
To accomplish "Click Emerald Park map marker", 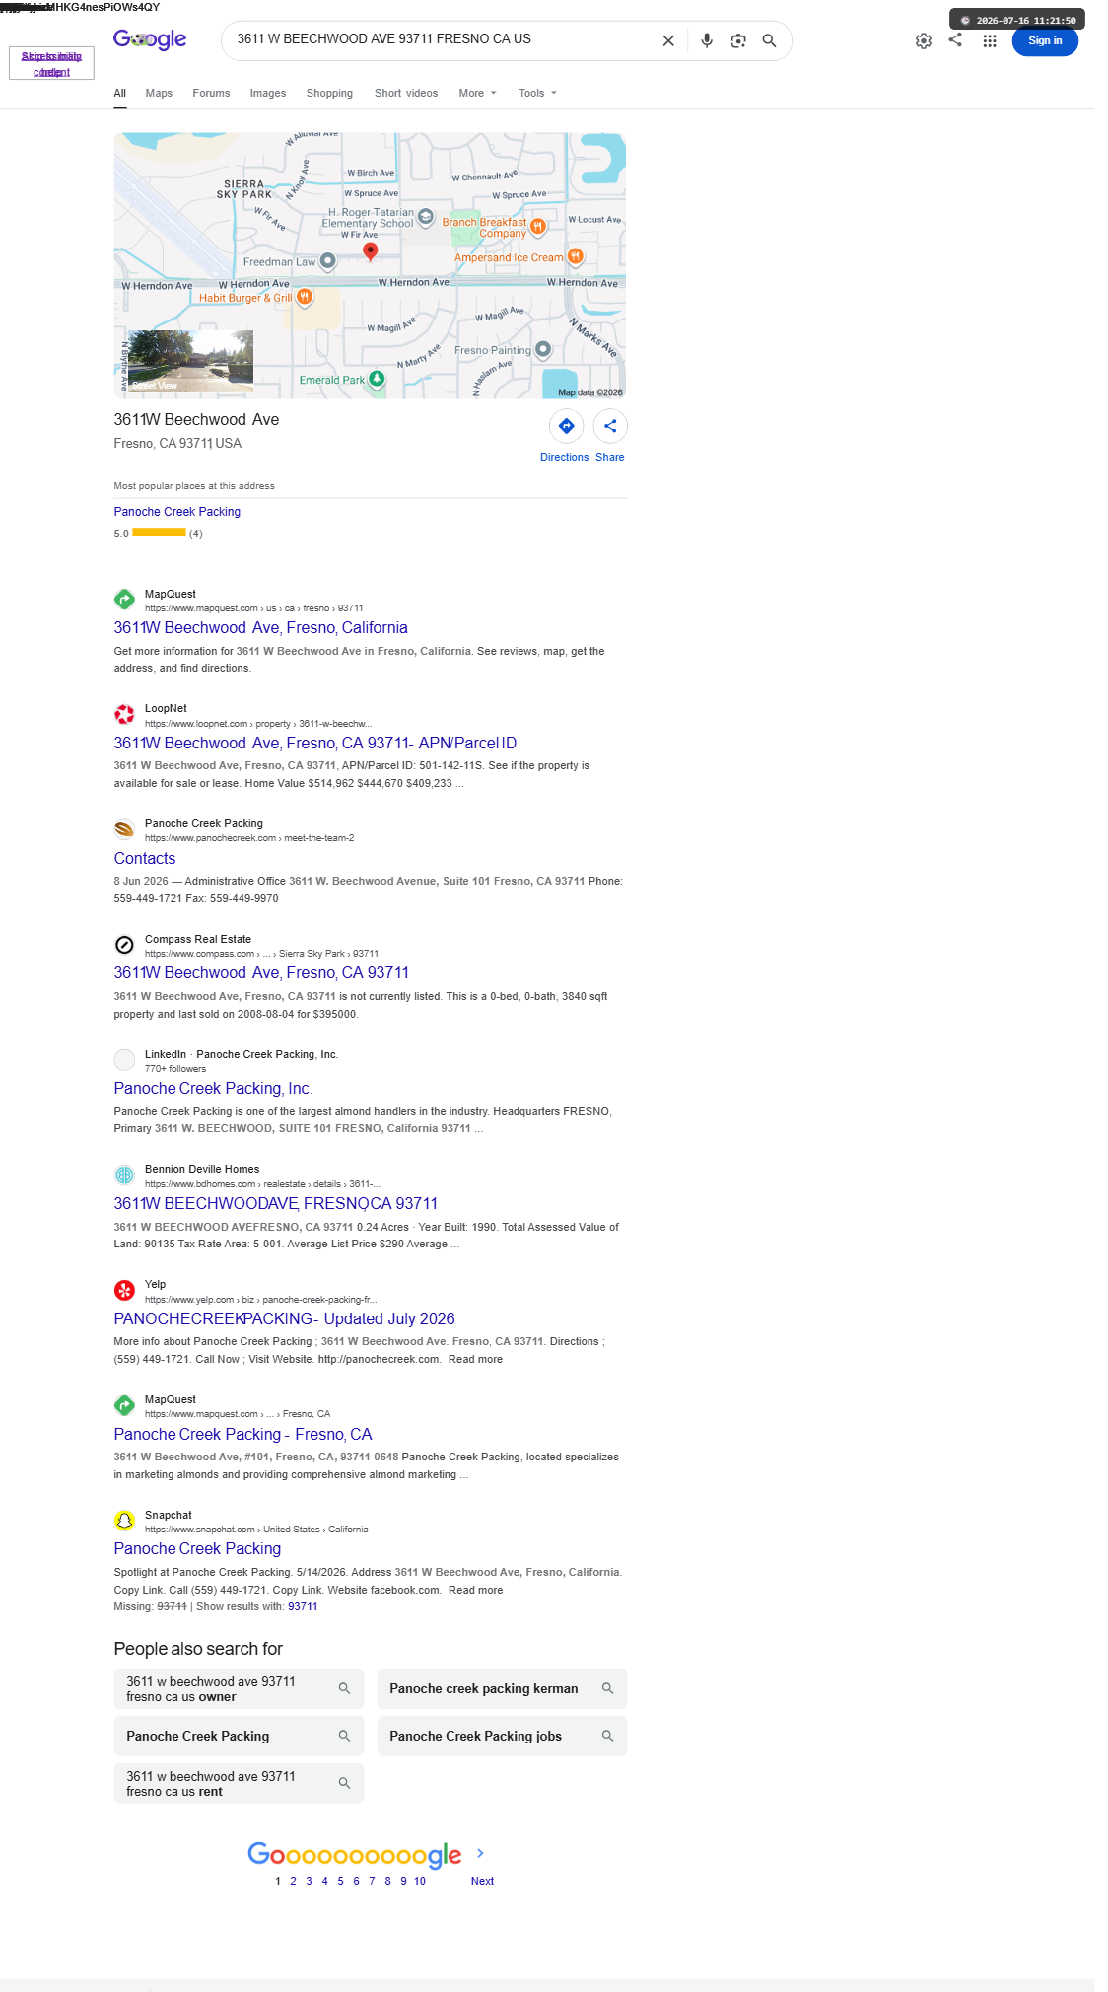I will click(377, 379).
